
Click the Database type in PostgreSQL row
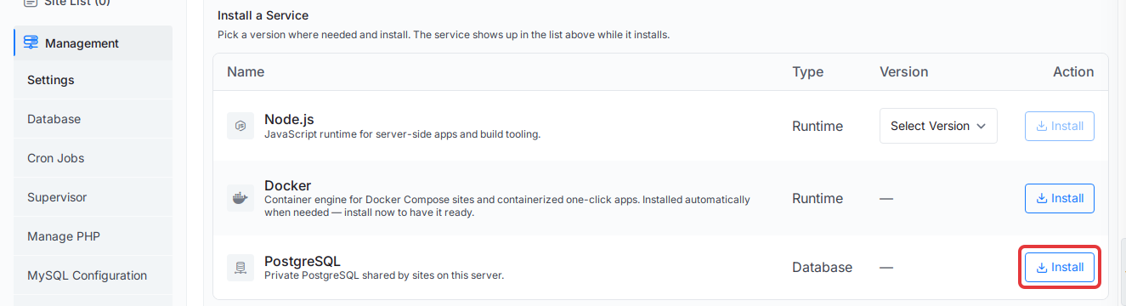pyautogui.click(x=822, y=267)
